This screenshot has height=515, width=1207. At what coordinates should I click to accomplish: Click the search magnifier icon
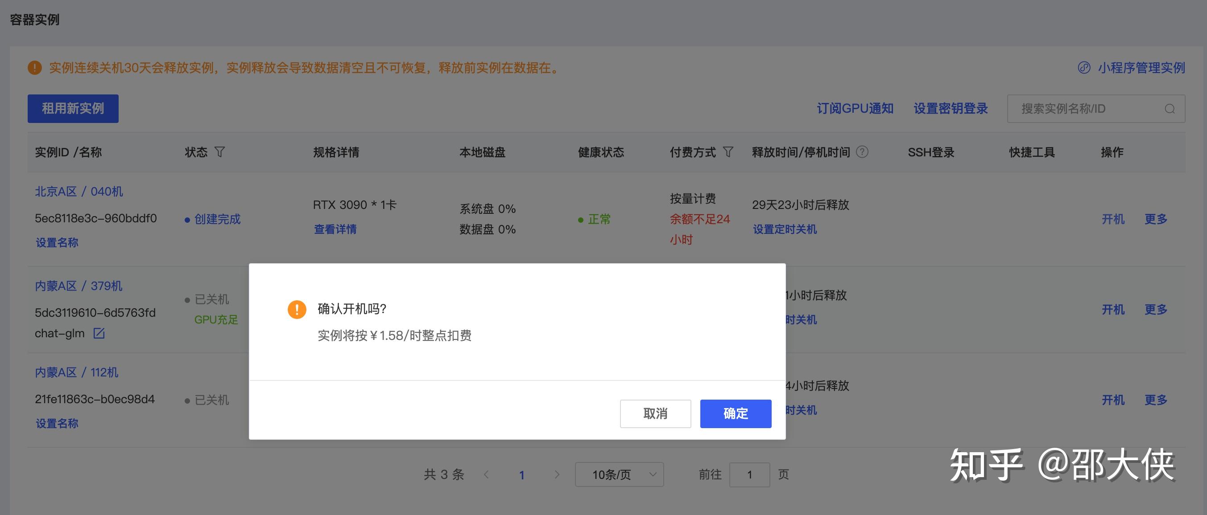tap(1170, 109)
